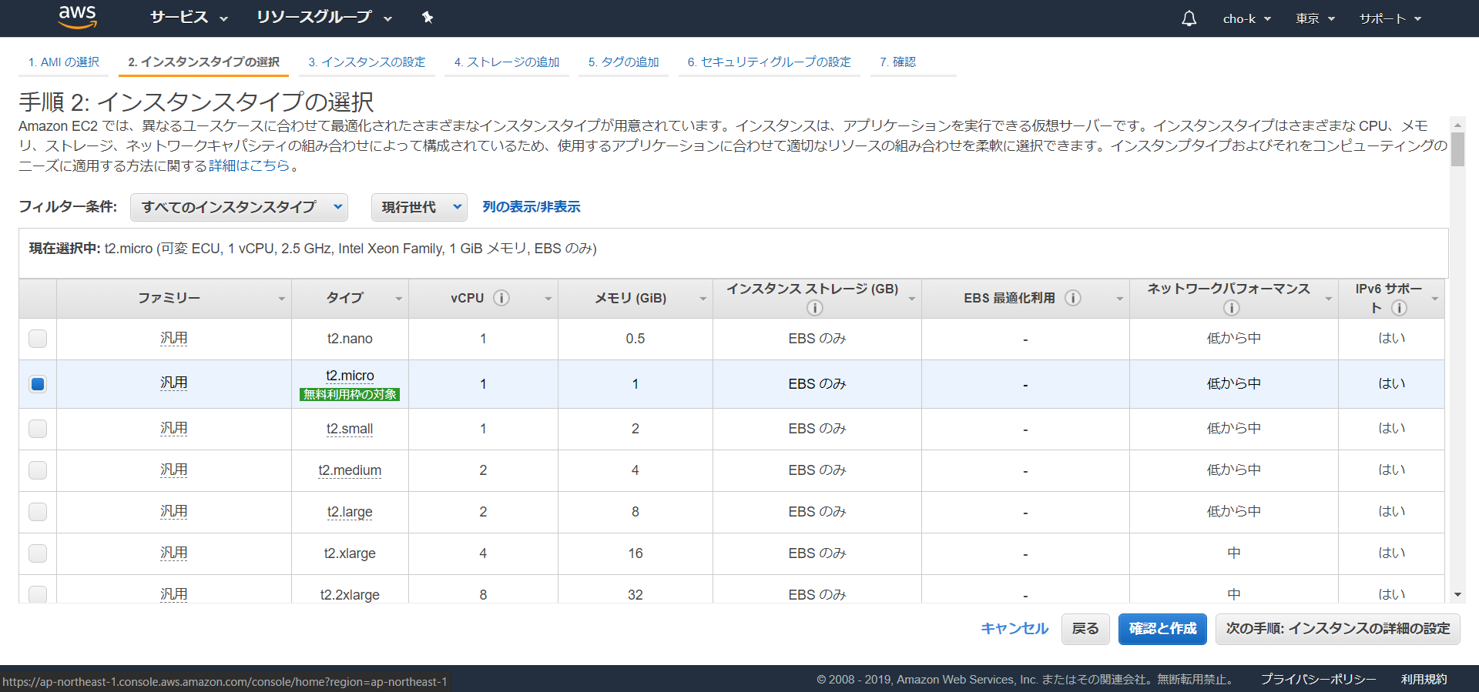Click the t2.xlarge type name
1479x692 pixels.
pyautogui.click(x=350, y=553)
